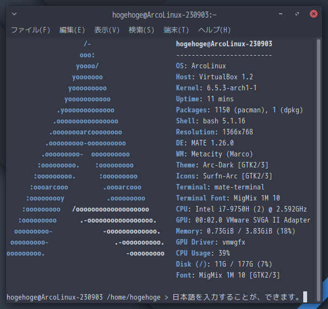This screenshot has height=309, width=328.
Task: Click the Host: VirtualBox 1.2 line
Action: click(215, 77)
